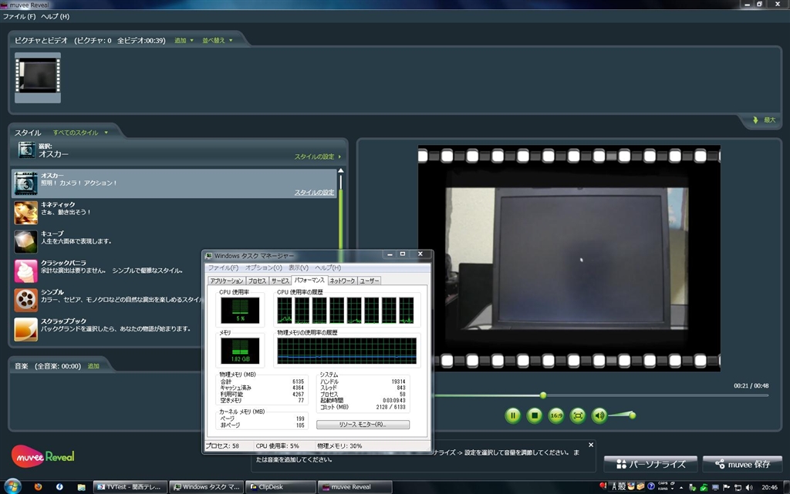Adjust the preview volume slider knob
The width and height of the screenshot is (790, 494).
tap(633, 415)
